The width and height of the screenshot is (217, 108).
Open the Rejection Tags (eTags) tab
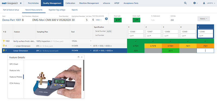57,10
